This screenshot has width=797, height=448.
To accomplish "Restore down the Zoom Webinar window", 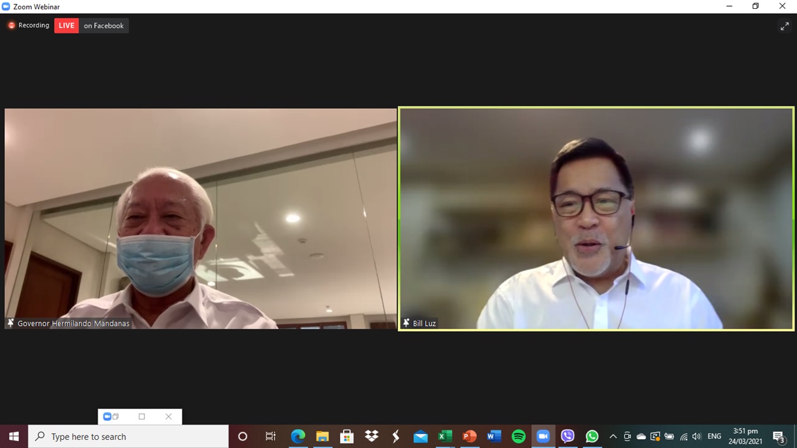I will pos(756,6).
